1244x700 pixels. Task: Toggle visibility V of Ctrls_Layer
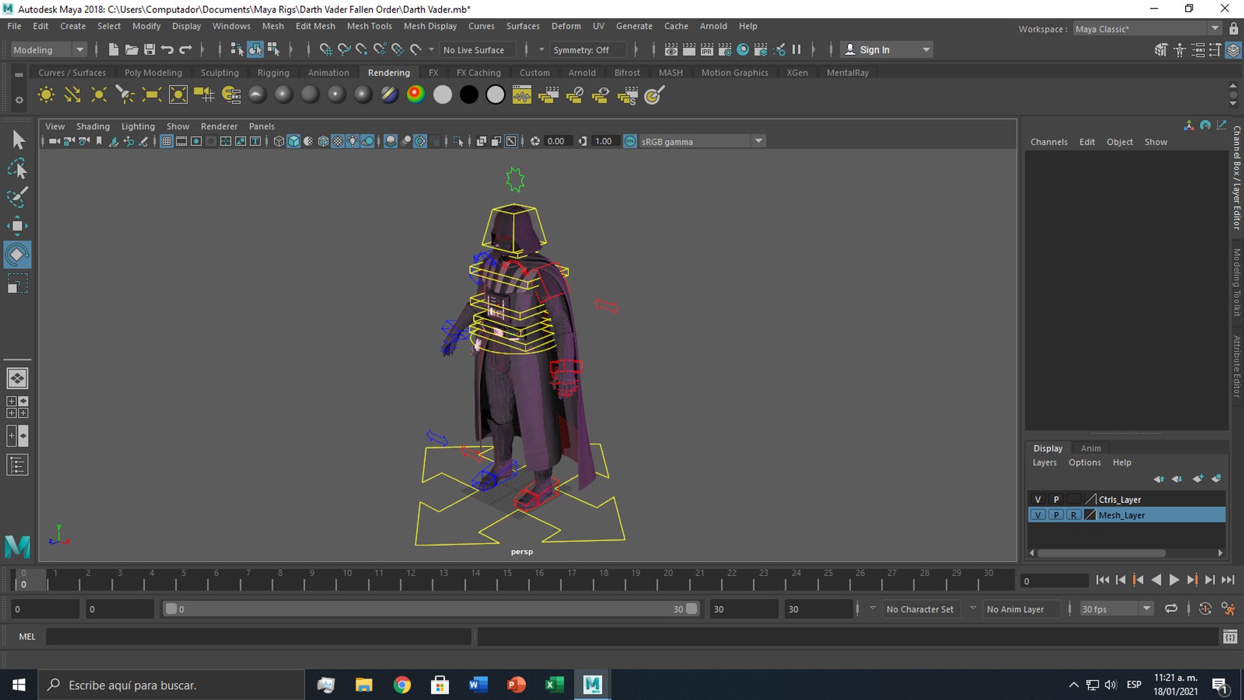pyautogui.click(x=1038, y=500)
